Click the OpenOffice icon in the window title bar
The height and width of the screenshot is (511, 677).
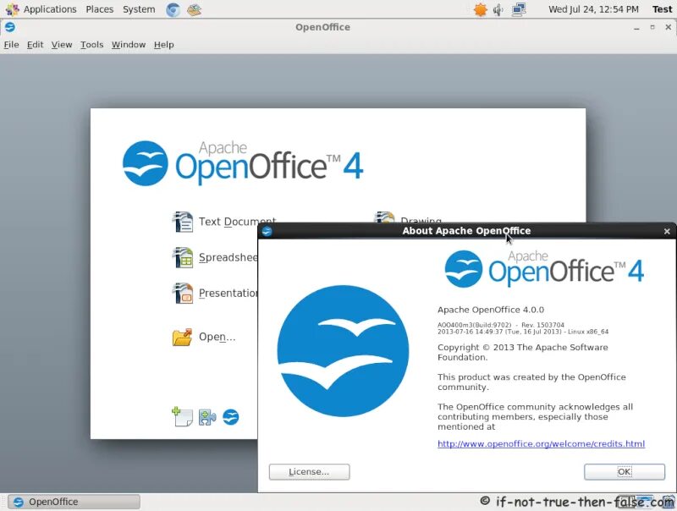(10, 27)
